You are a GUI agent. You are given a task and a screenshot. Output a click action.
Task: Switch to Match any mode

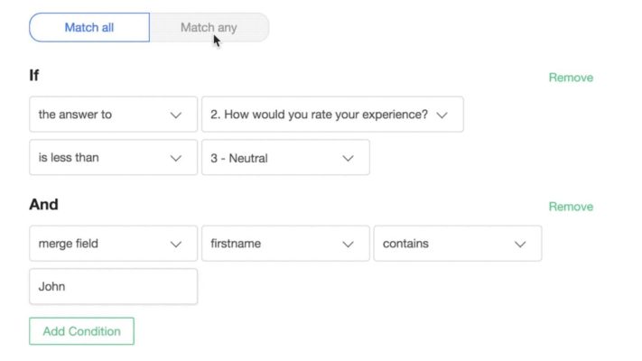[209, 27]
